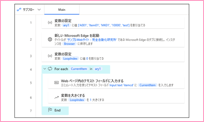
Task: Click the increase variable arrow icon
Action: 56,97
